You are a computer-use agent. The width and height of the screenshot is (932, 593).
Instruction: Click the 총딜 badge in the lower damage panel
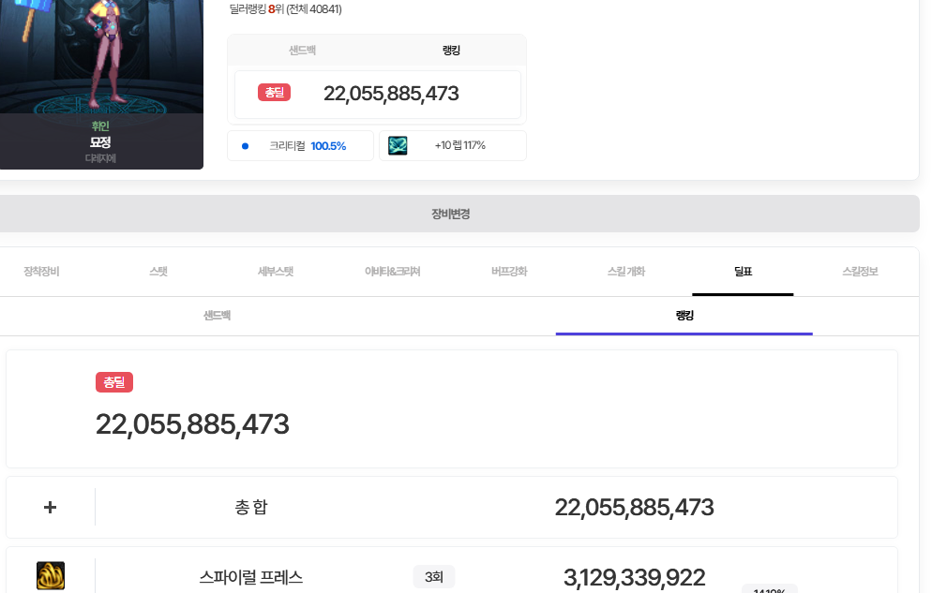pyautogui.click(x=114, y=382)
